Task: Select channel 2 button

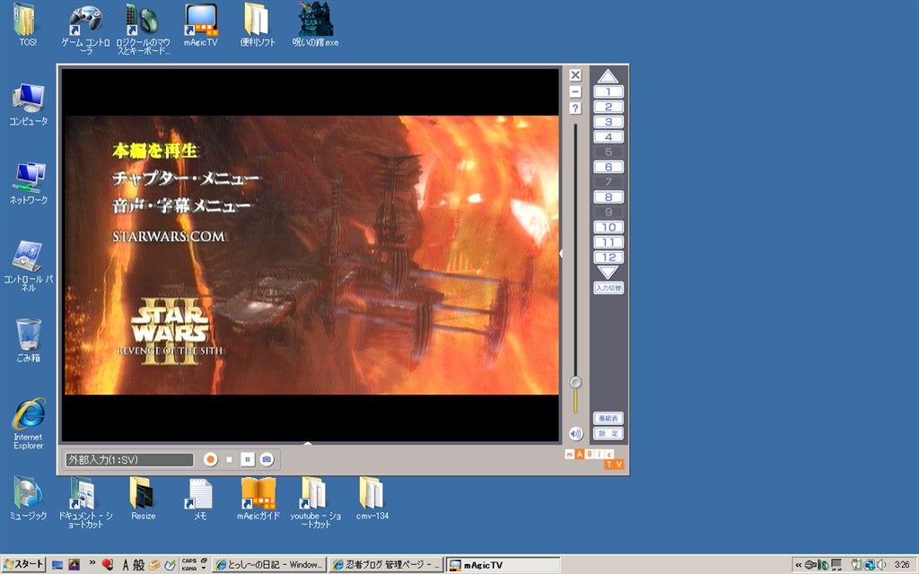Action: point(608,107)
